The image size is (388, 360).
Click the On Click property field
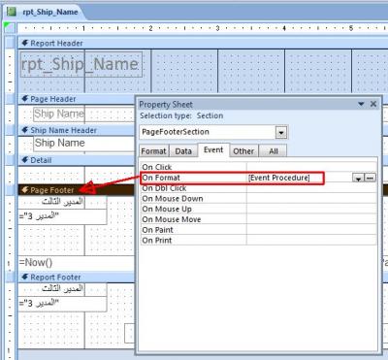(311, 167)
